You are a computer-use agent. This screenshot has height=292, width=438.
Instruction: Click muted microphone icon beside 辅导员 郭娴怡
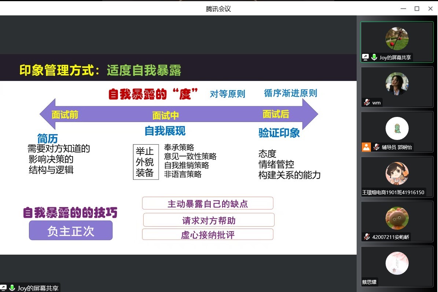(x=376, y=147)
